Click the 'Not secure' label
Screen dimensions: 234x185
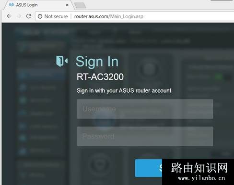click(56, 16)
